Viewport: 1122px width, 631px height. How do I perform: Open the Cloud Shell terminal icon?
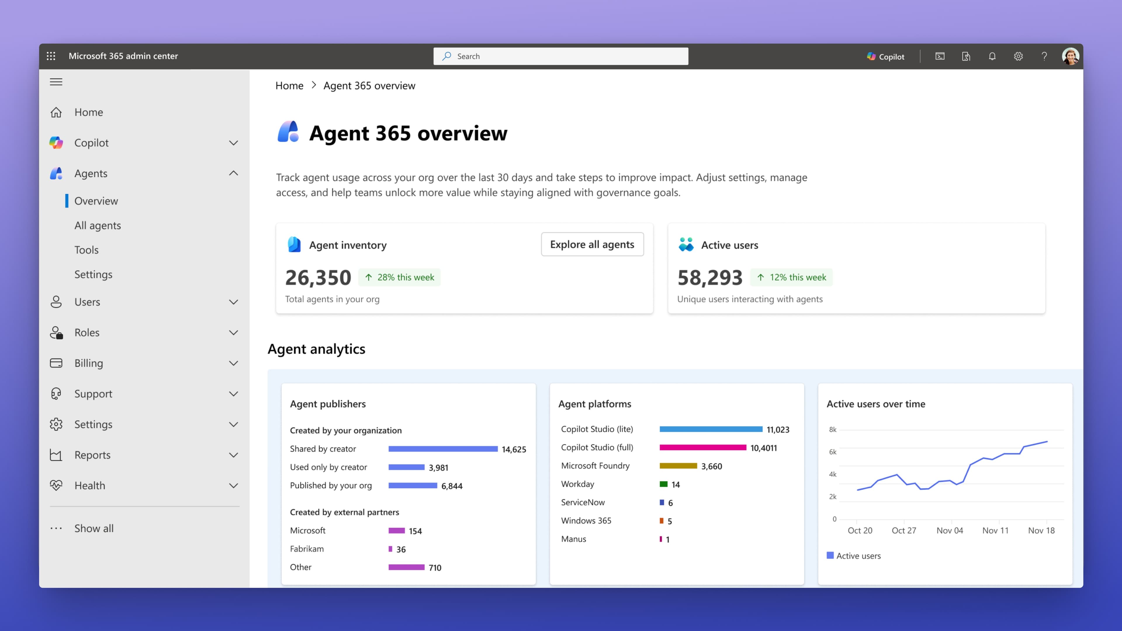pyautogui.click(x=940, y=56)
